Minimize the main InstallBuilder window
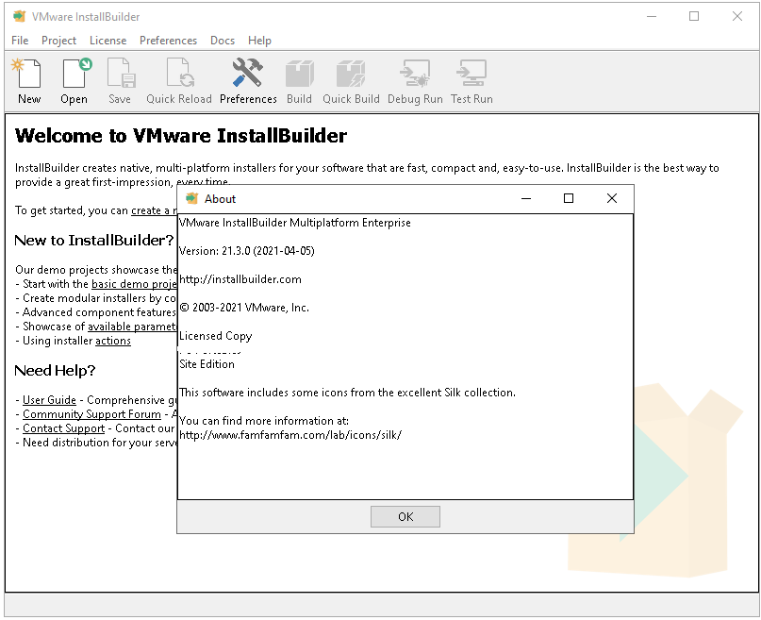This screenshot has width=761, height=620. pyautogui.click(x=652, y=16)
